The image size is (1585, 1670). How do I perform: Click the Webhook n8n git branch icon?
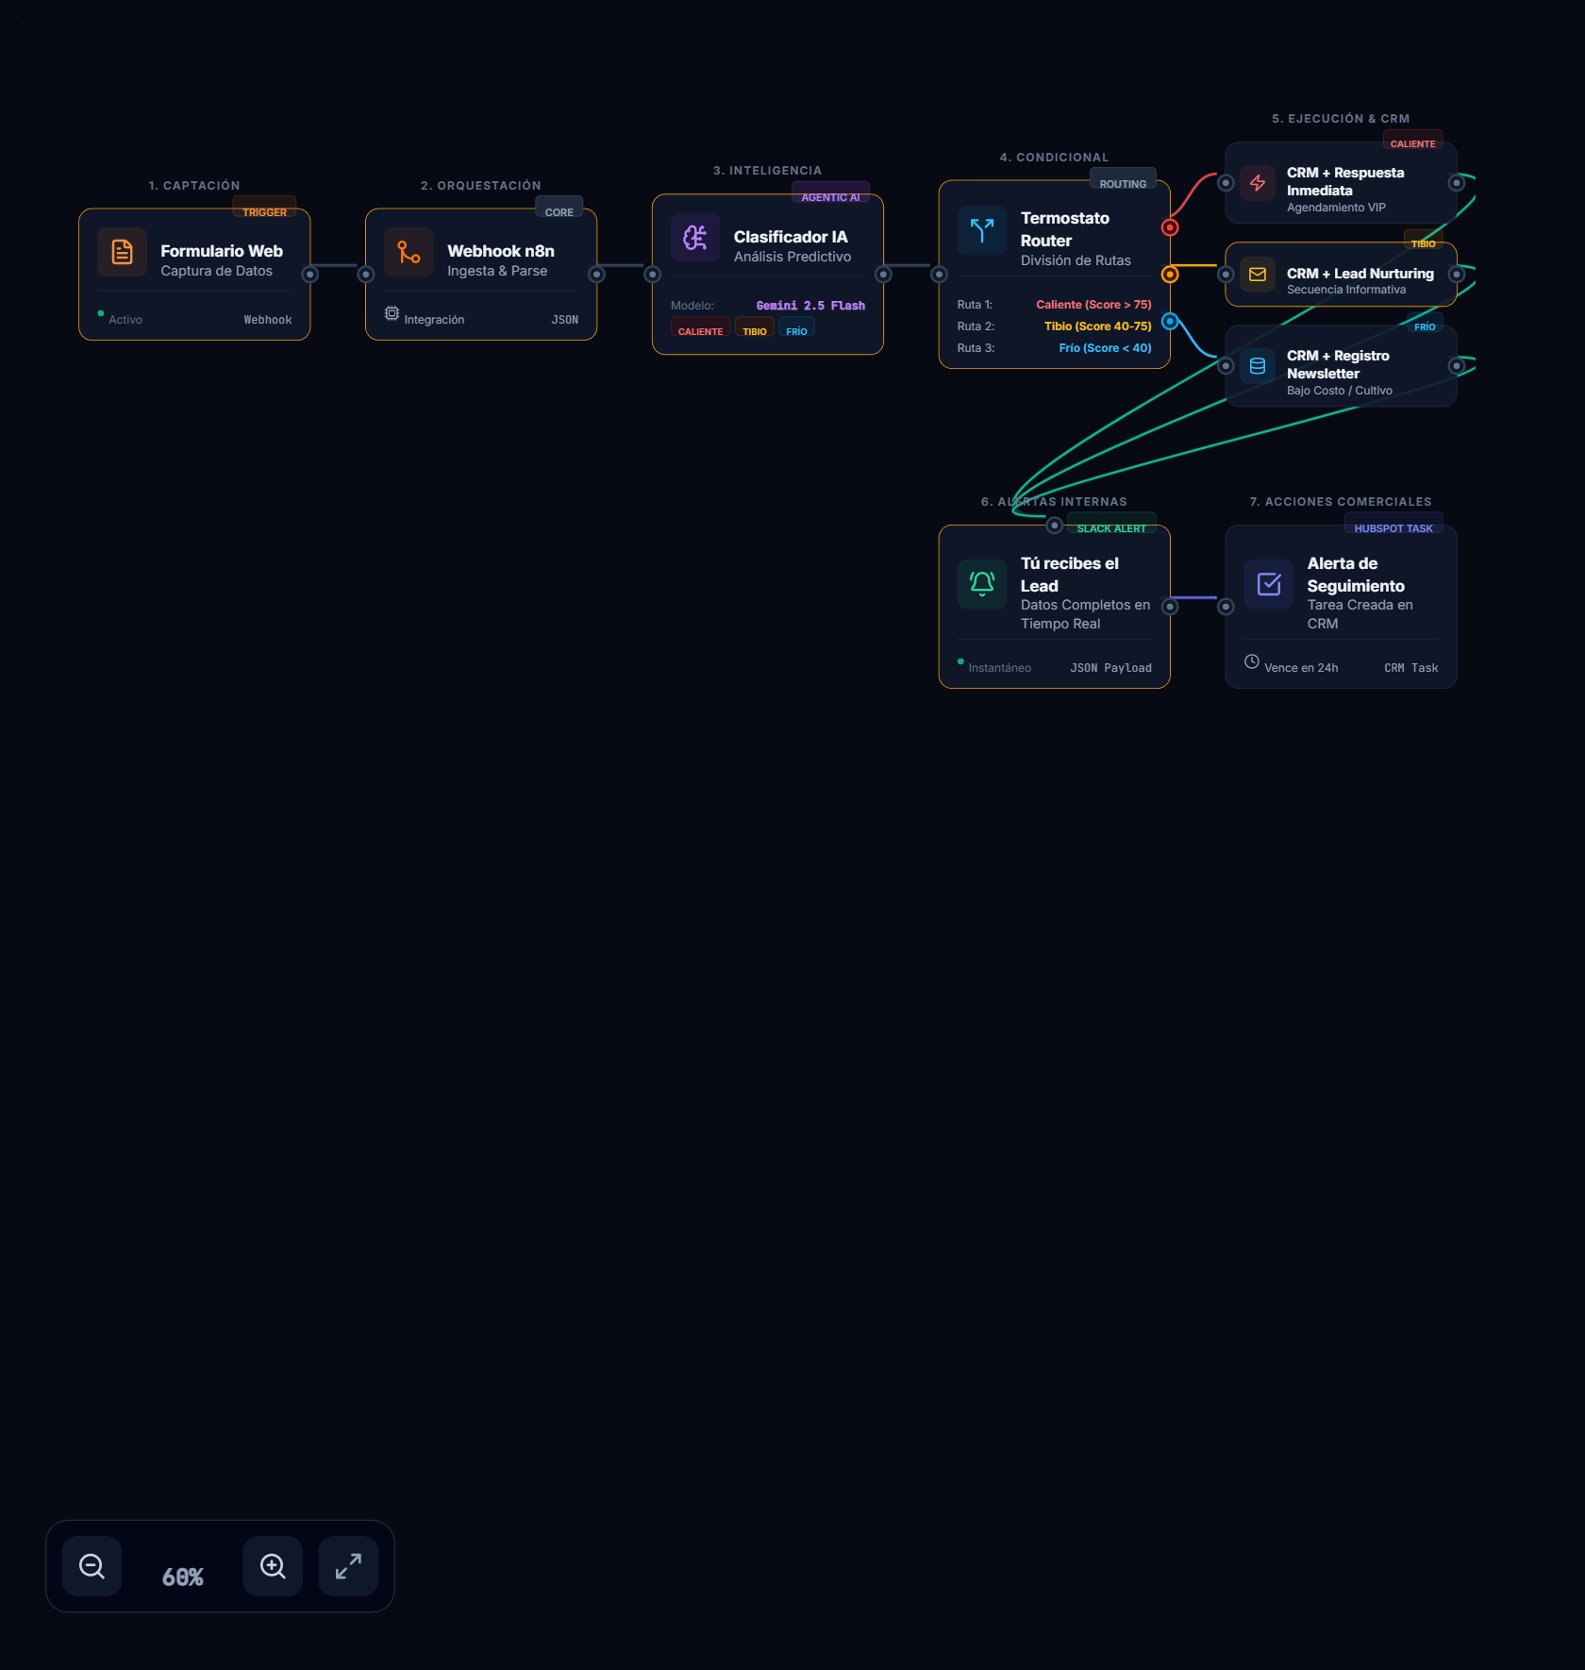tap(409, 252)
